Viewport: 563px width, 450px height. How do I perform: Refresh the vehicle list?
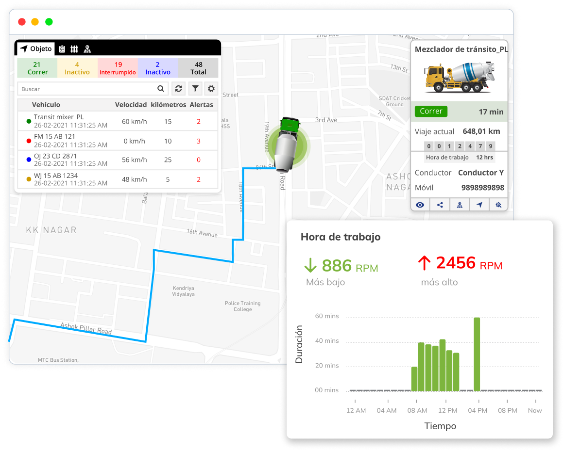coord(178,89)
